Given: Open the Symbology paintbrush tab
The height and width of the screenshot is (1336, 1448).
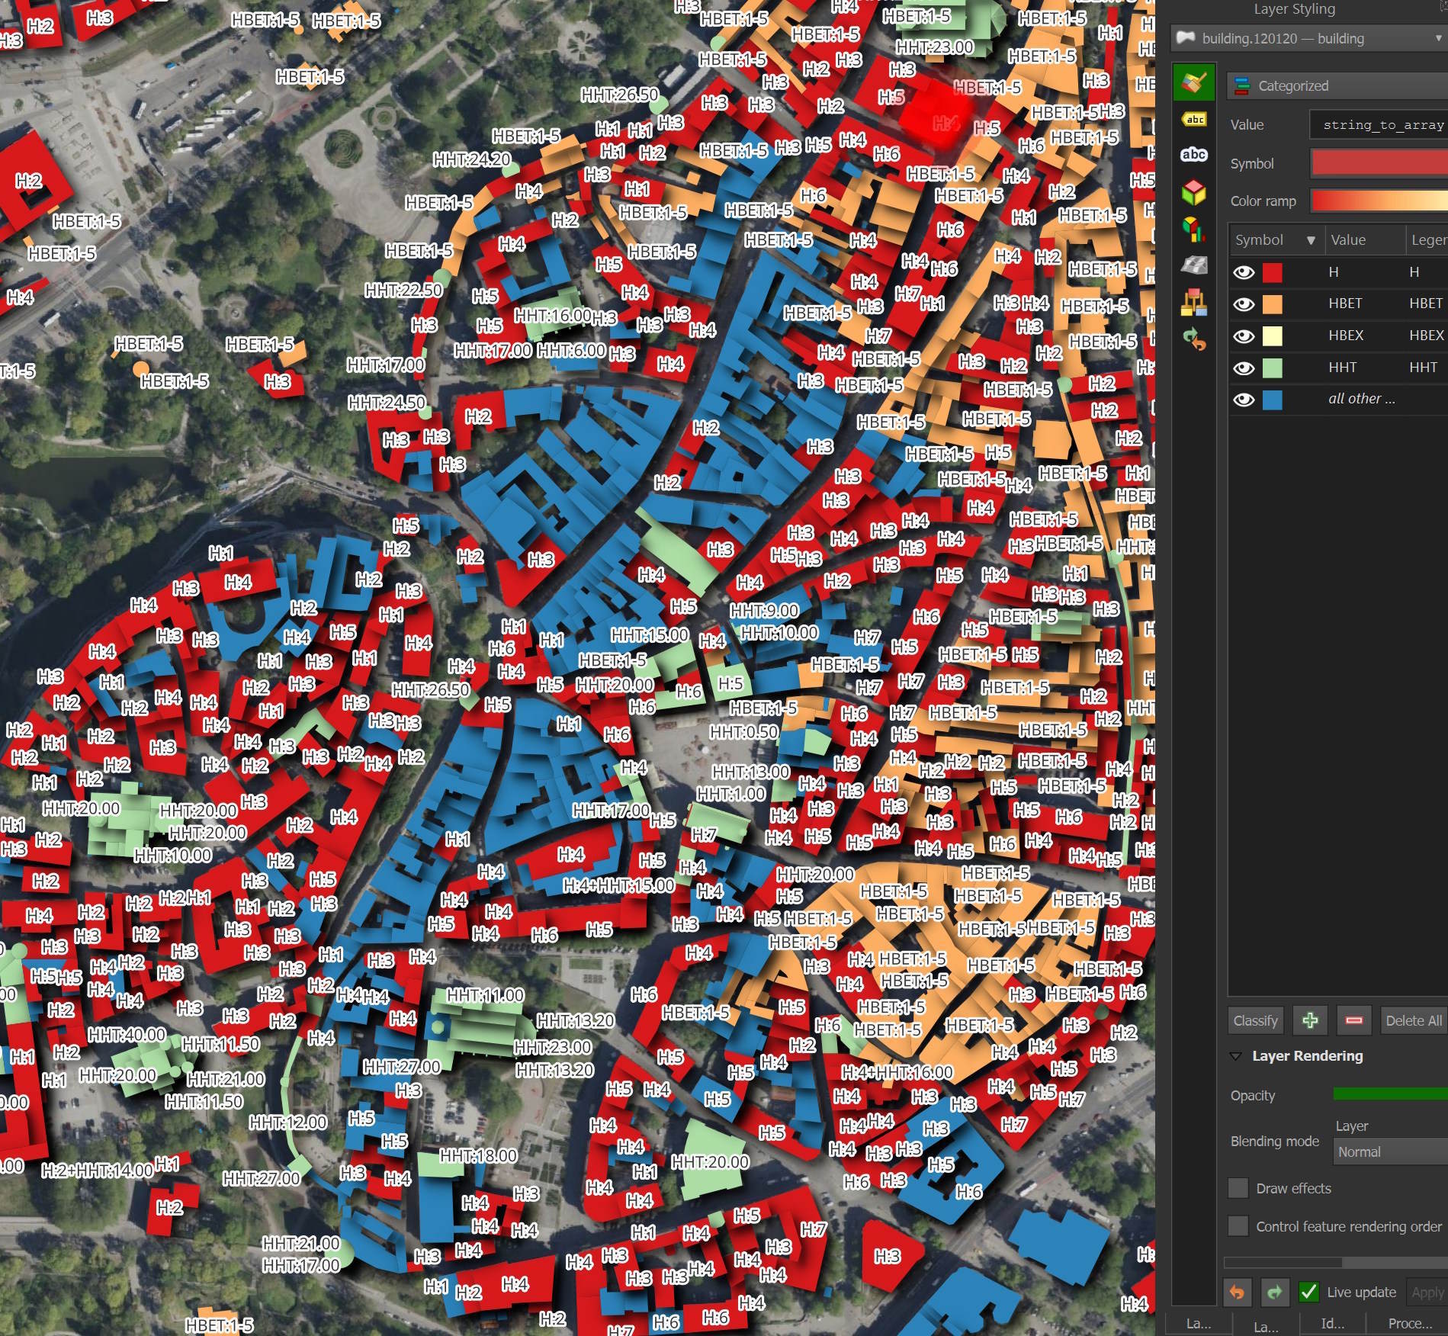Looking at the screenshot, I should (1193, 82).
